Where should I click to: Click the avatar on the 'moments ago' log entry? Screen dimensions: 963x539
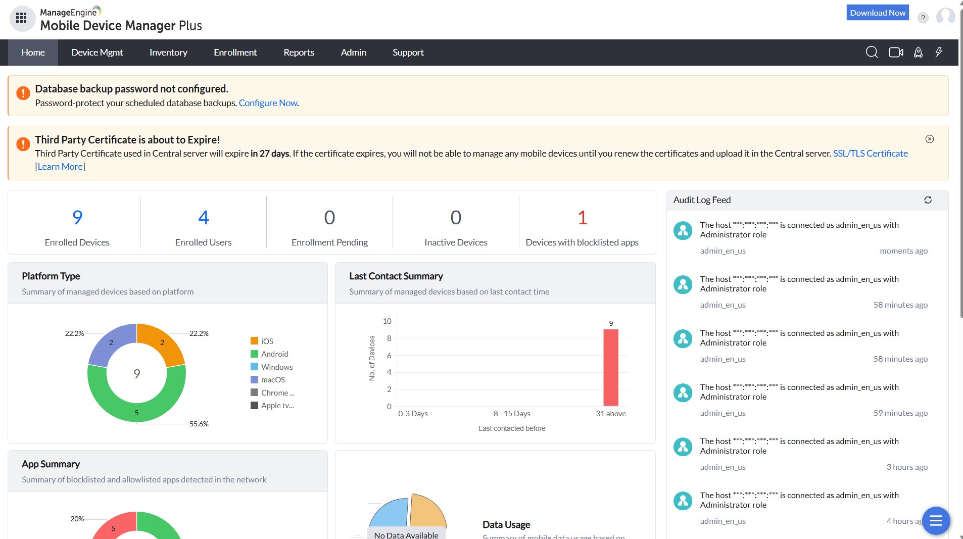click(x=683, y=230)
